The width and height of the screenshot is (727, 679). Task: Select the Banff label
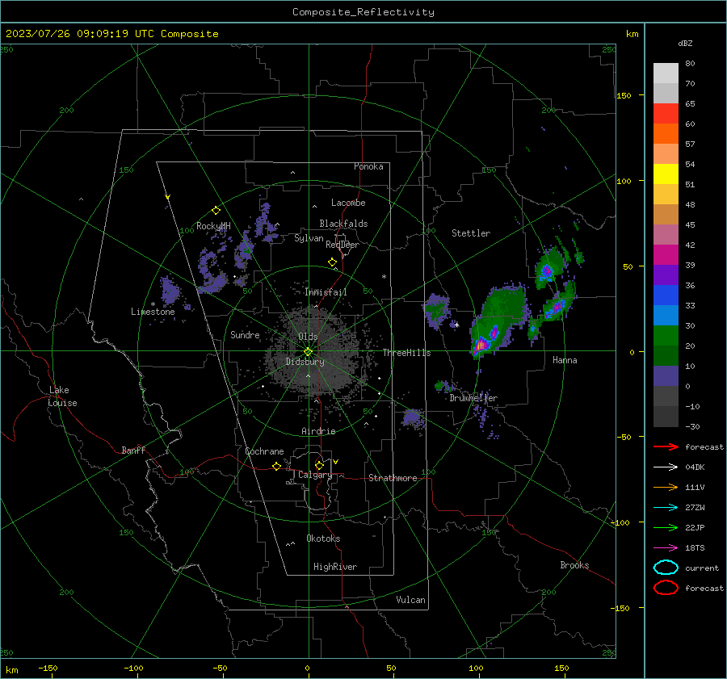tap(133, 450)
